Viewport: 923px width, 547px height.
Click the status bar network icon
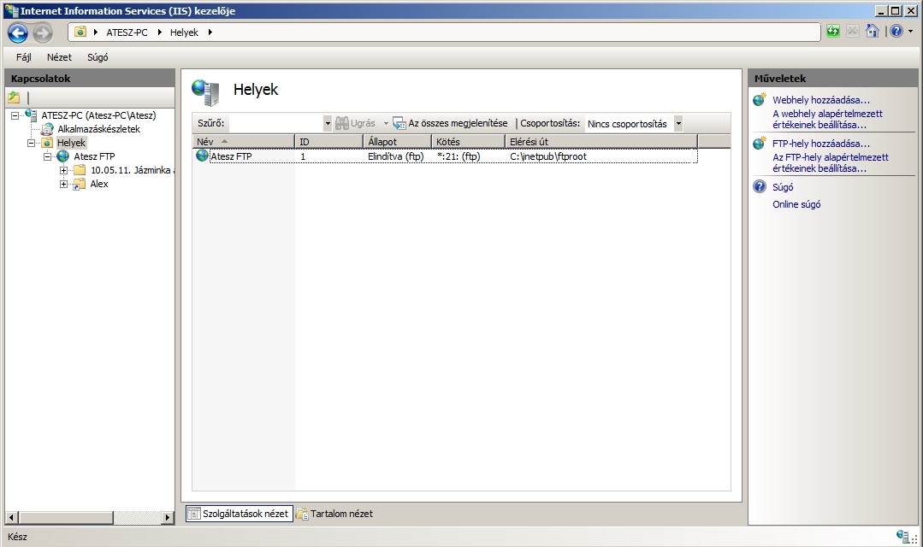(x=903, y=537)
